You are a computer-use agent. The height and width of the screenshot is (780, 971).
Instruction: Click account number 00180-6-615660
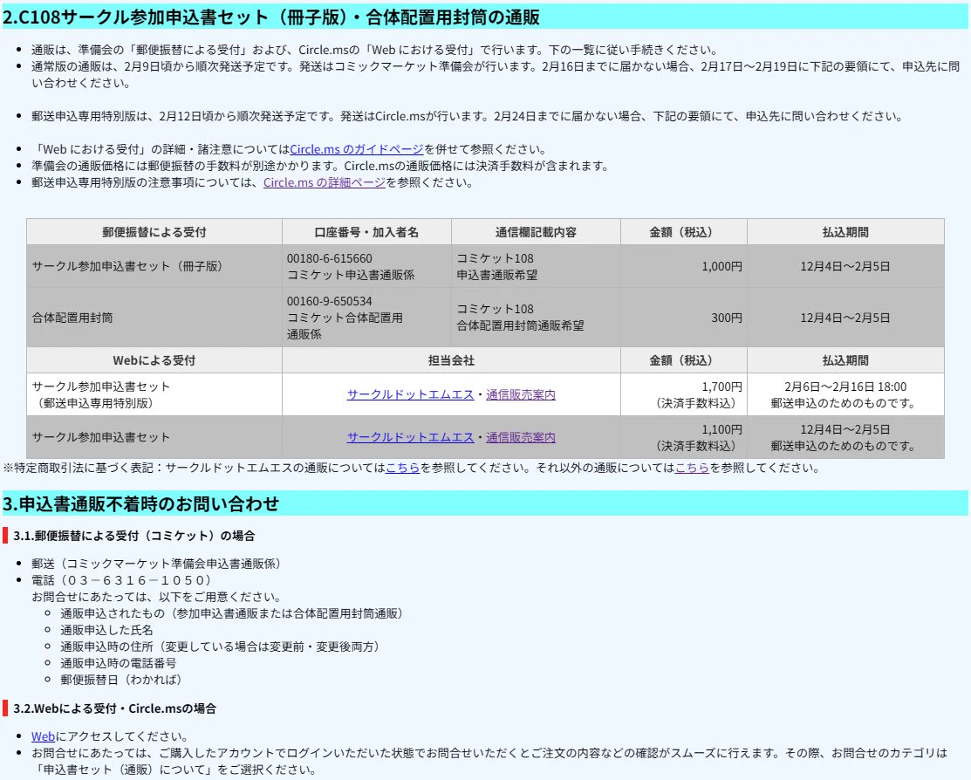pyautogui.click(x=330, y=259)
